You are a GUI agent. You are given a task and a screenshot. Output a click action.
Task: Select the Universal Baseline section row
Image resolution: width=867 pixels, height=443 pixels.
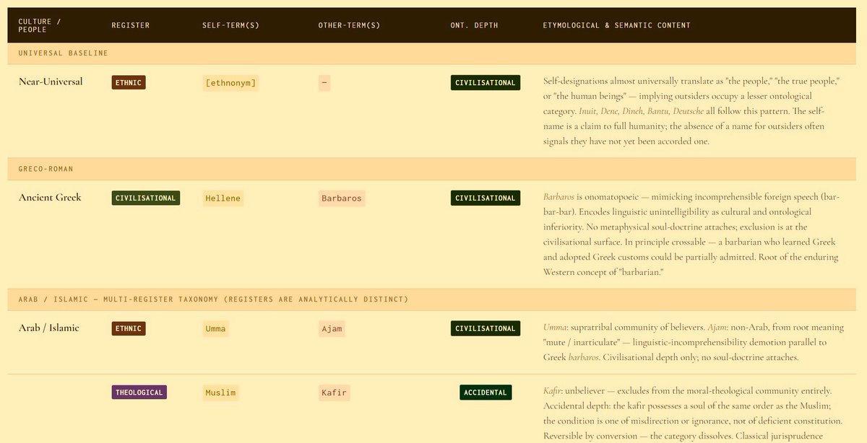click(x=432, y=53)
